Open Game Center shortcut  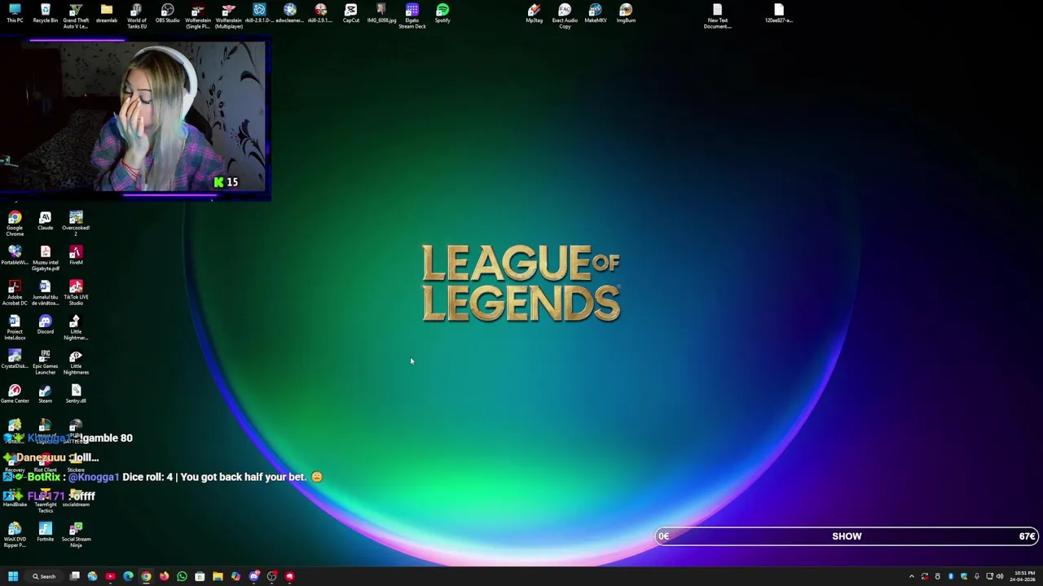point(15,394)
